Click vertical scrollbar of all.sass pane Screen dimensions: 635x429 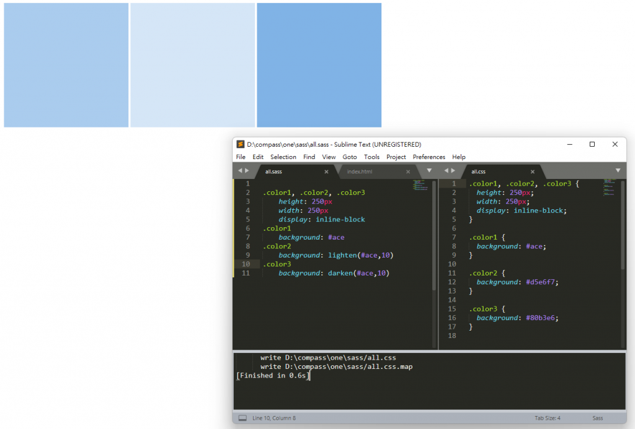434,235
